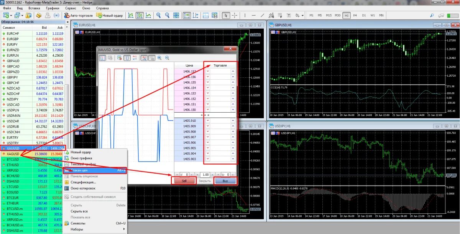Select MN timeframe

(x=381, y=15)
